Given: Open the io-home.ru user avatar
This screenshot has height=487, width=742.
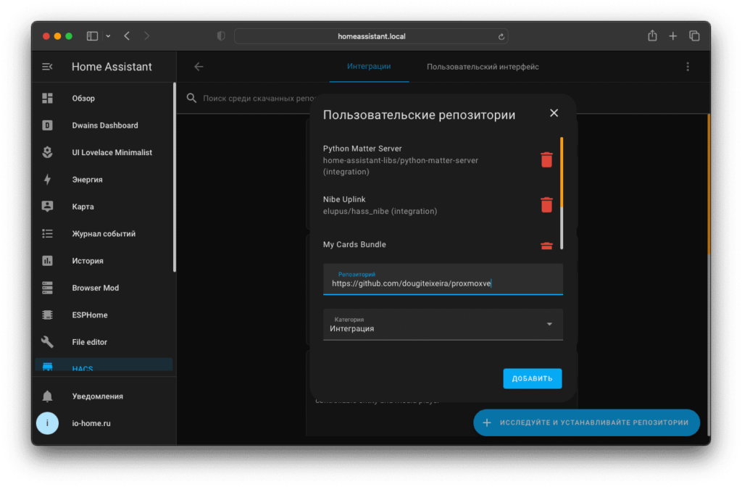Looking at the screenshot, I should coord(47,423).
